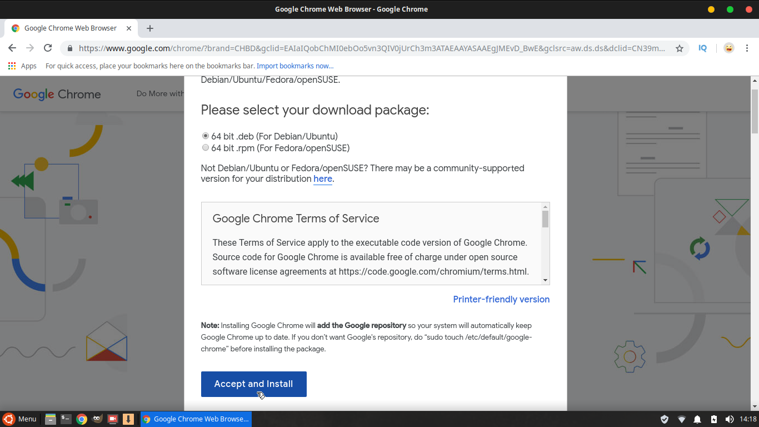The height and width of the screenshot is (427, 759).
Task: Click the browser back arrow
Action: point(12,48)
